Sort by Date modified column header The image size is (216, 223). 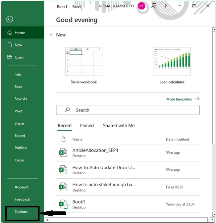pos(177,139)
